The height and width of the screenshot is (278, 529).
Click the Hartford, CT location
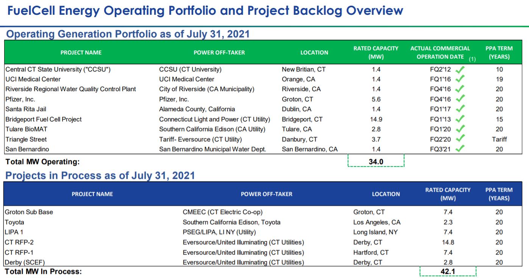371,253
